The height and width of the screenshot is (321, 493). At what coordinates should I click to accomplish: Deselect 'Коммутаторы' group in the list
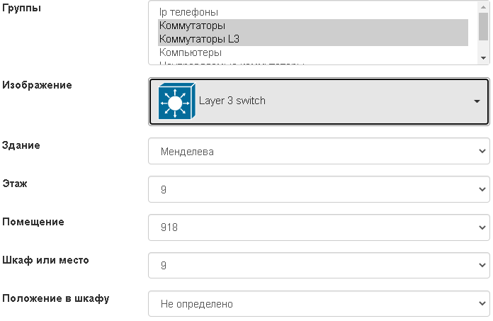(193, 26)
